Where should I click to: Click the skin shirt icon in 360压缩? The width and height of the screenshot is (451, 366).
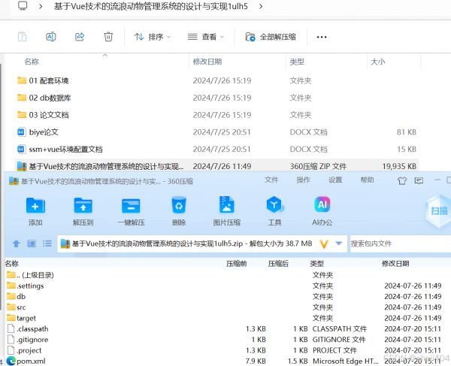pyautogui.click(x=402, y=180)
